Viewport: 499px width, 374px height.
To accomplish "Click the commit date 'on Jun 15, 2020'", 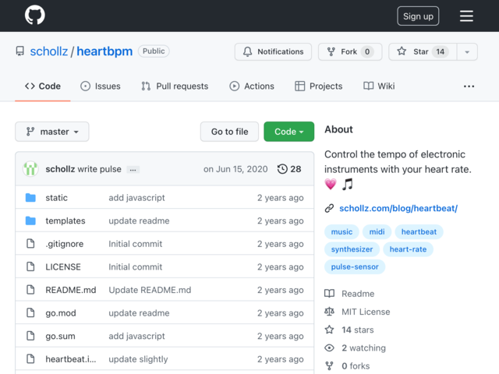I will tap(235, 169).
